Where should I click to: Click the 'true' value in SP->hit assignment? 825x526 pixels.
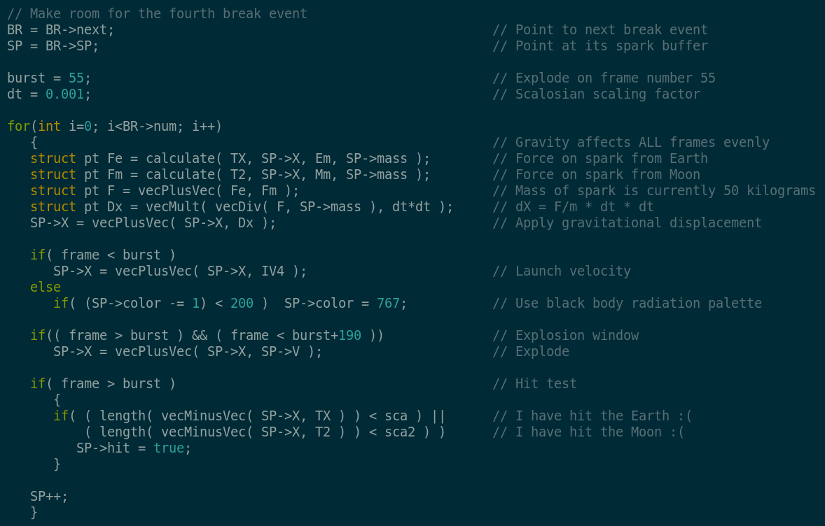(x=169, y=448)
